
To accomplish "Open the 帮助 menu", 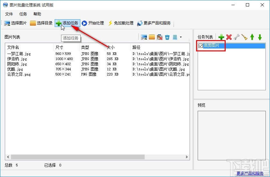I will [x=37, y=14].
